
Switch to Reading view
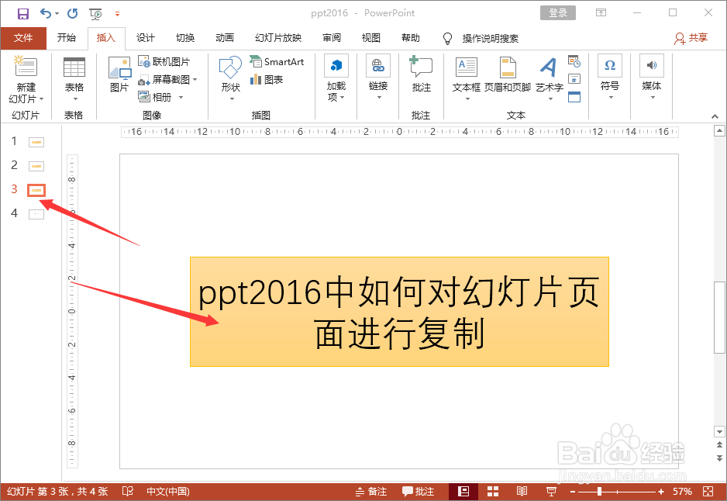[x=522, y=491]
